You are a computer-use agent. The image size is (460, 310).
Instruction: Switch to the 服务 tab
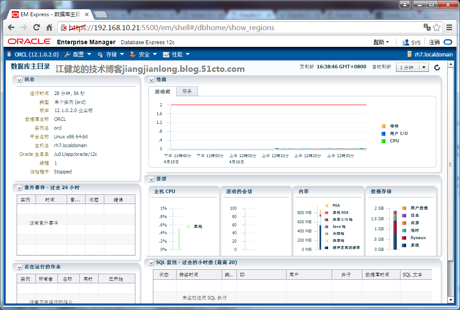(x=187, y=91)
